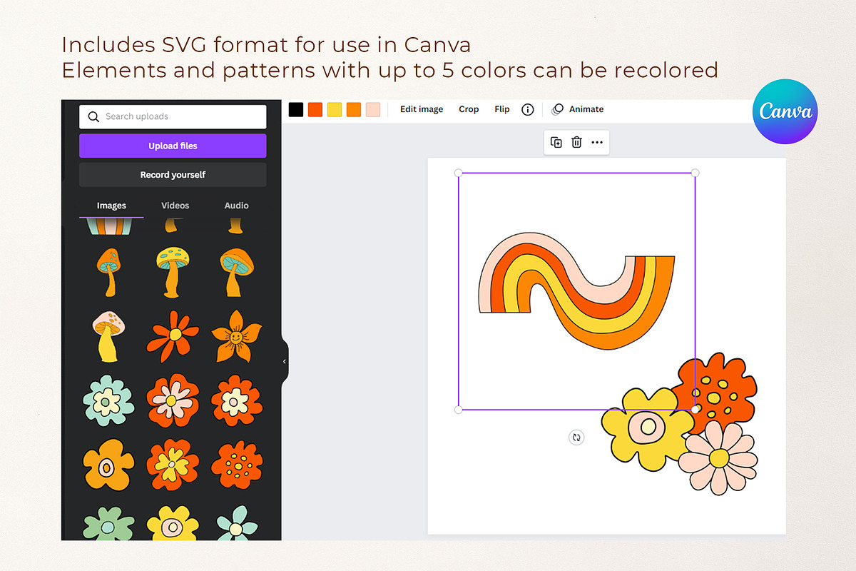The width and height of the screenshot is (856, 571).
Task: Open the info icon in the toolbar
Action: tap(528, 109)
